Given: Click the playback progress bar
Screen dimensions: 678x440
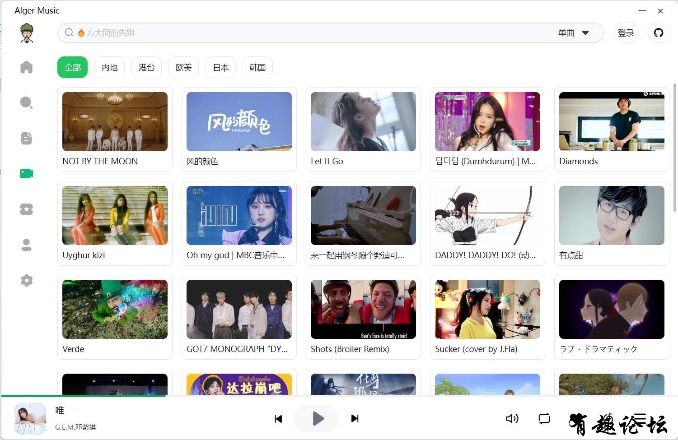Looking at the screenshot, I should tap(339, 396).
